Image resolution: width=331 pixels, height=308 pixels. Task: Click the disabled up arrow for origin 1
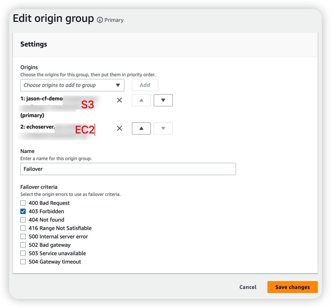pyautogui.click(x=141, y=100)
